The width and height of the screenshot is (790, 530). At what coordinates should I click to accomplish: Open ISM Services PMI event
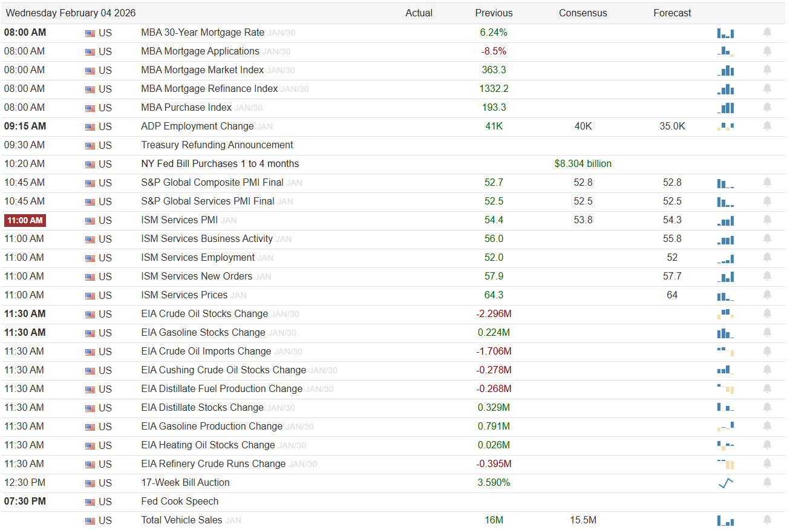coord(180,220)
